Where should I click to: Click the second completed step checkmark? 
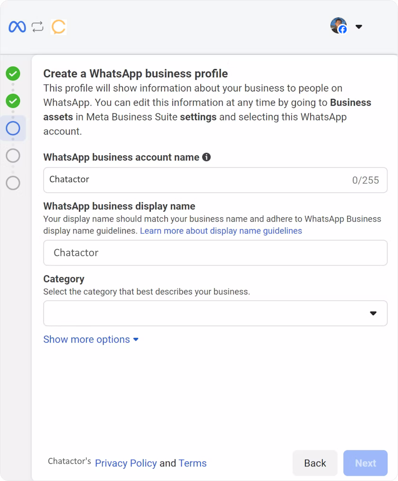(x=13, y=101)
